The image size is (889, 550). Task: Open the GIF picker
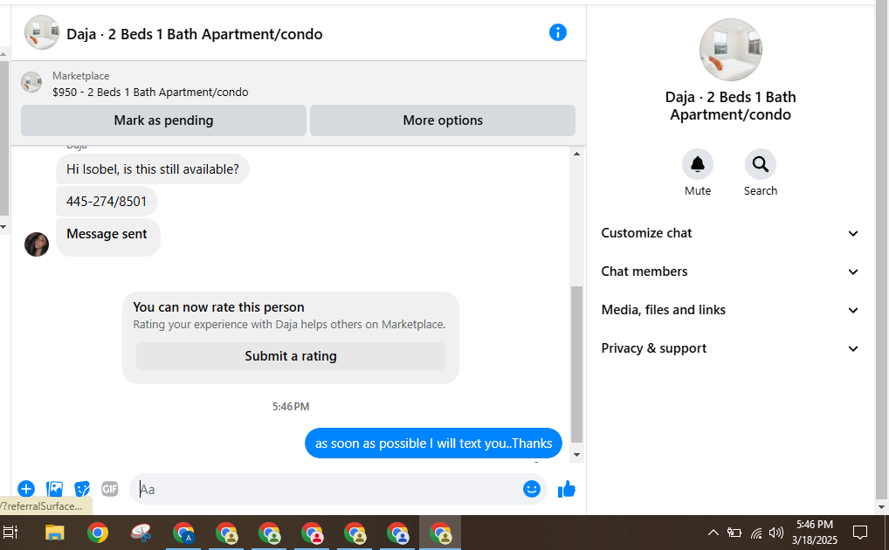[110, 489]
